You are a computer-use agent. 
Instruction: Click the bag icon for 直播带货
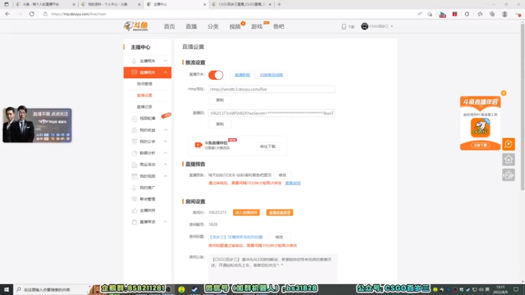[135, 222]
